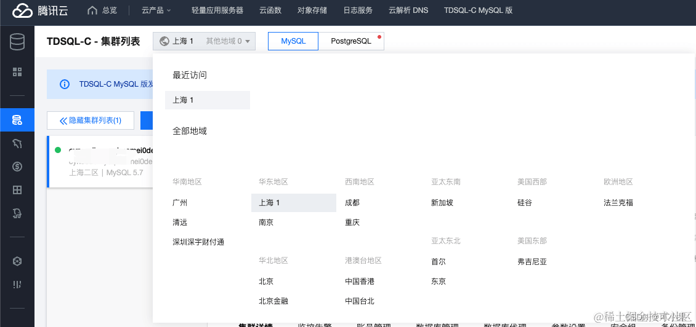Choose 首尔 region

click(x=438, y=262)
